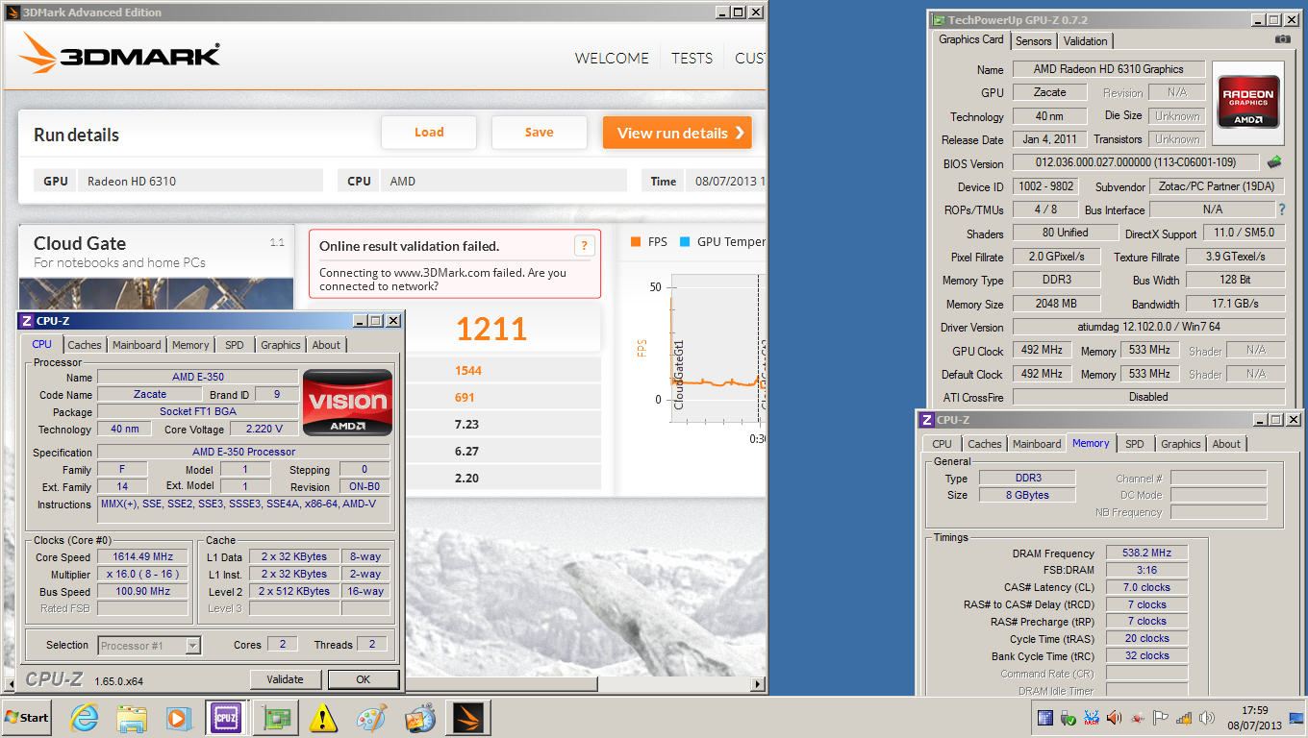Click the network signal tray icon

coord(1184,718)
